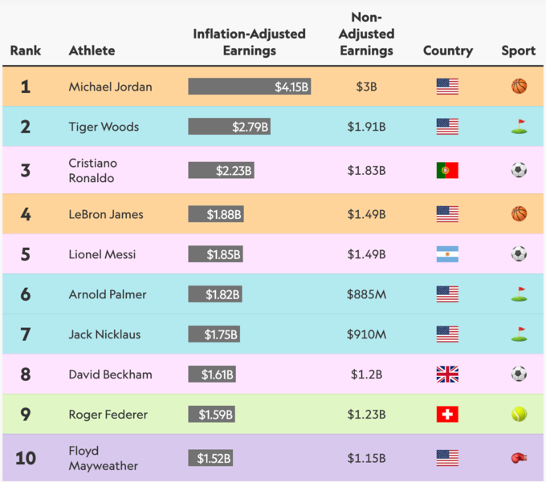Click Floyd Mayweather's $1.52B earnings bar
This screenshot has height=482, width=546.
click(210, 458)
